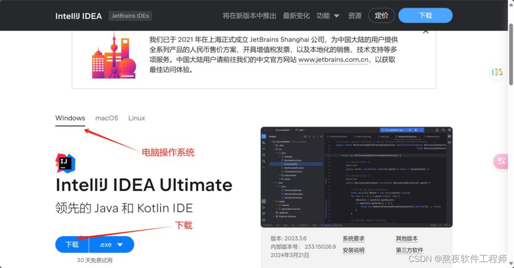Click the scrollbar down arrow

click(511, 264)
